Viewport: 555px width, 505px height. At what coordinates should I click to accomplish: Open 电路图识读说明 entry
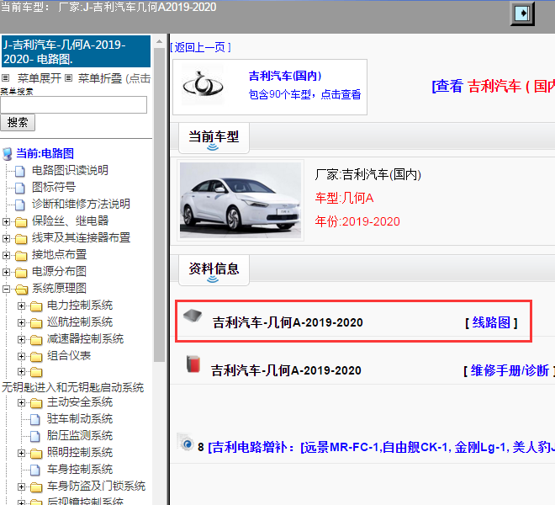[x=70, y=171]
